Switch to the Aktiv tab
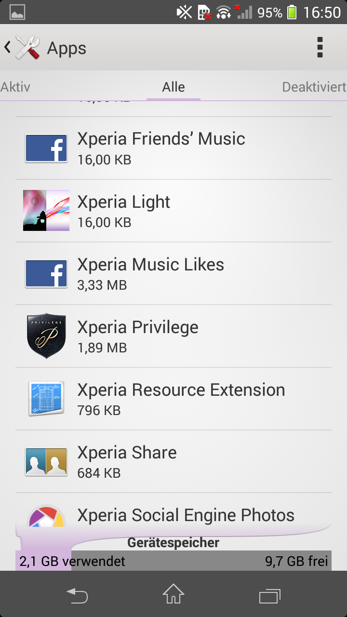Screen dimensions: 347x617 (15, 87)
